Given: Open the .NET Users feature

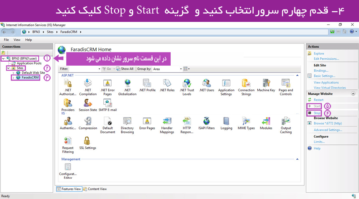Looking at the screenshot, I should pyautogui.click(x=207, y=86).
